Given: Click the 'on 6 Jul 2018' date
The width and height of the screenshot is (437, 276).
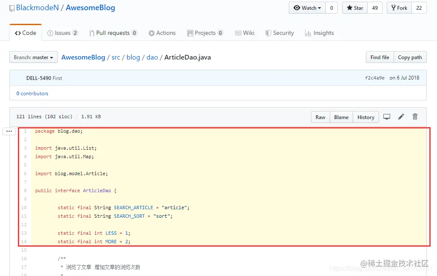Looking at the screenshot, I should point(404,78).
